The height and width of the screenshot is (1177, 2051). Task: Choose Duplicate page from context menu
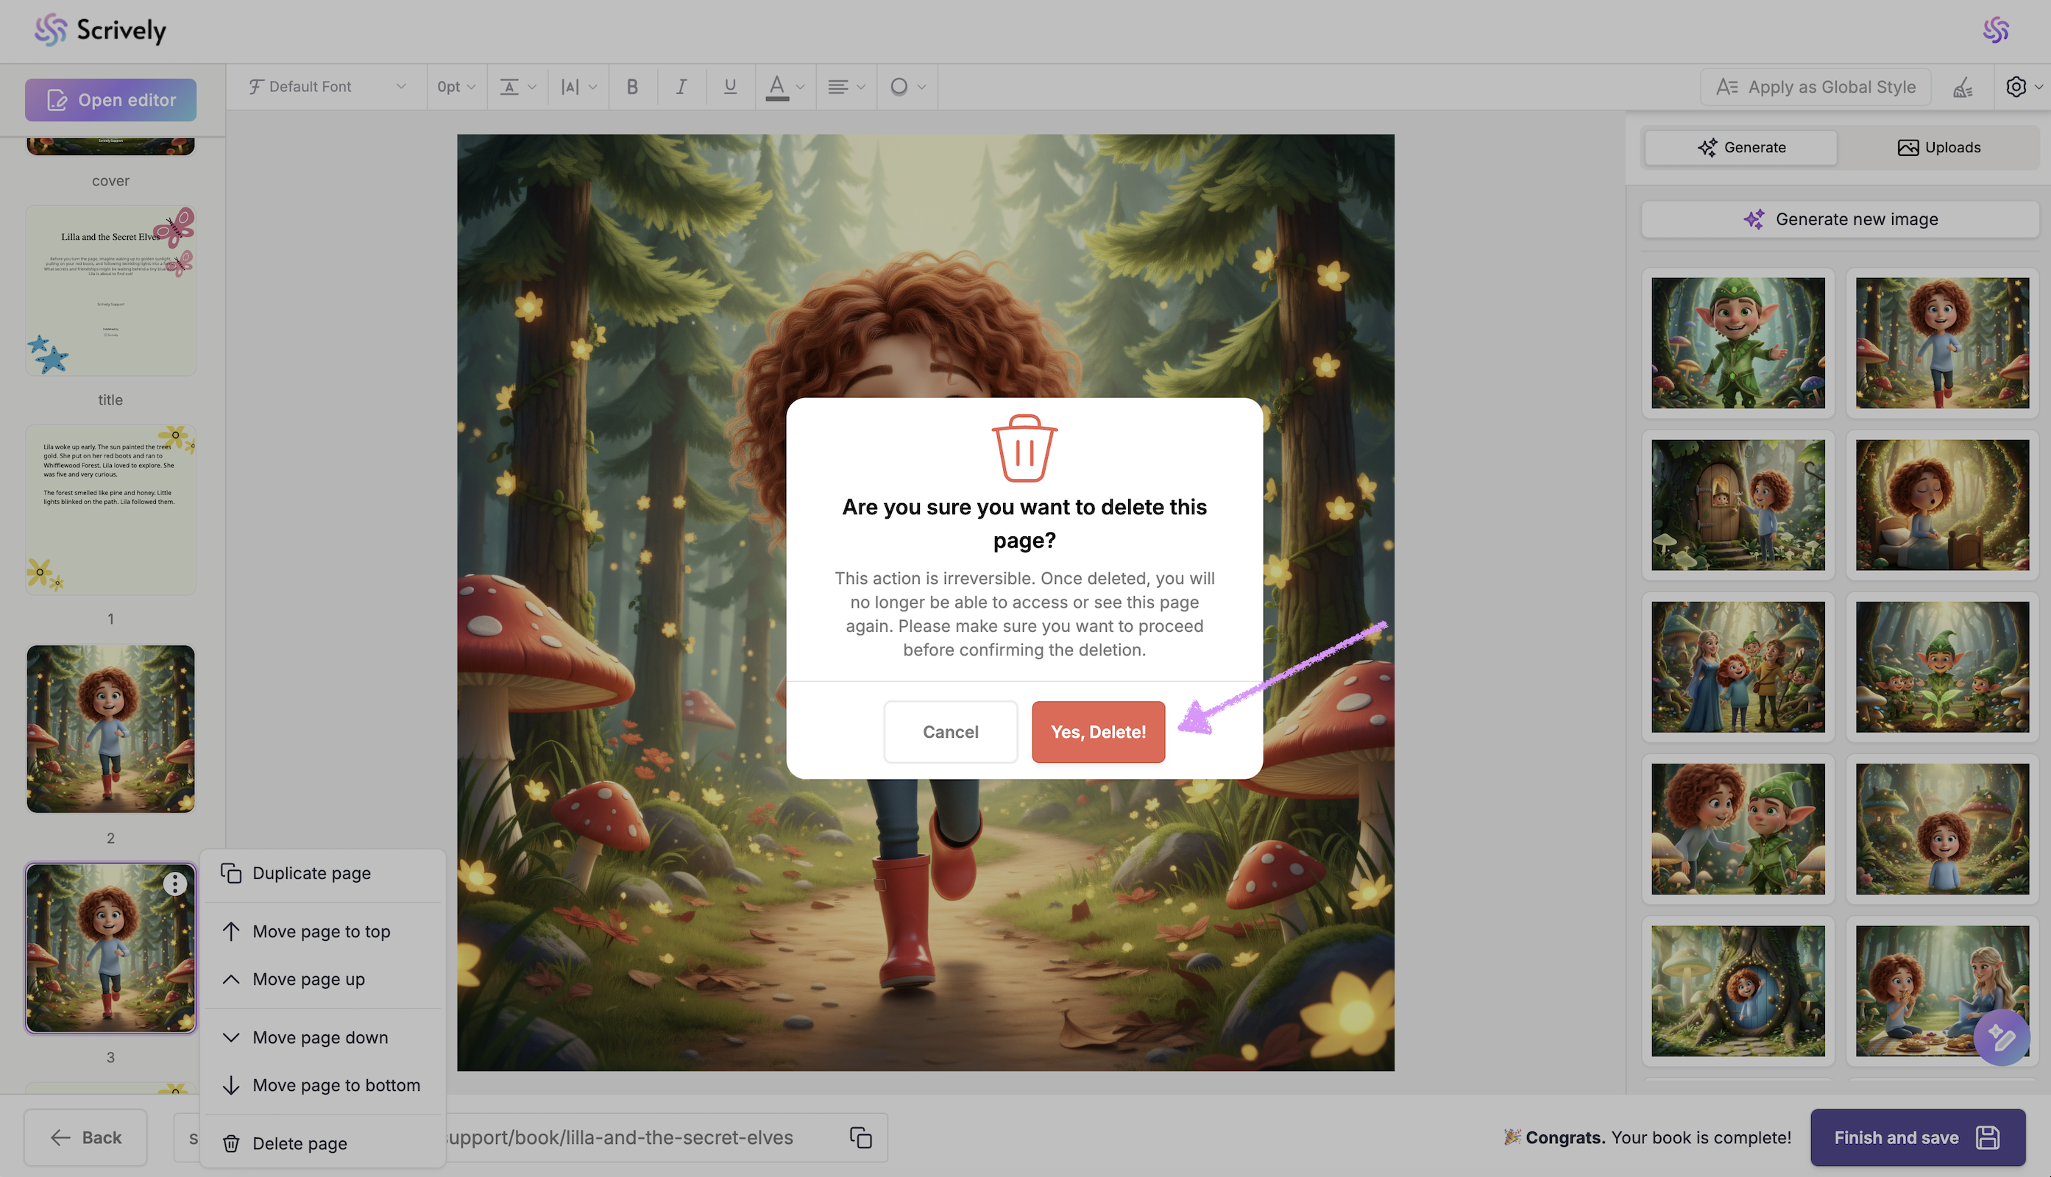point(311,873)
